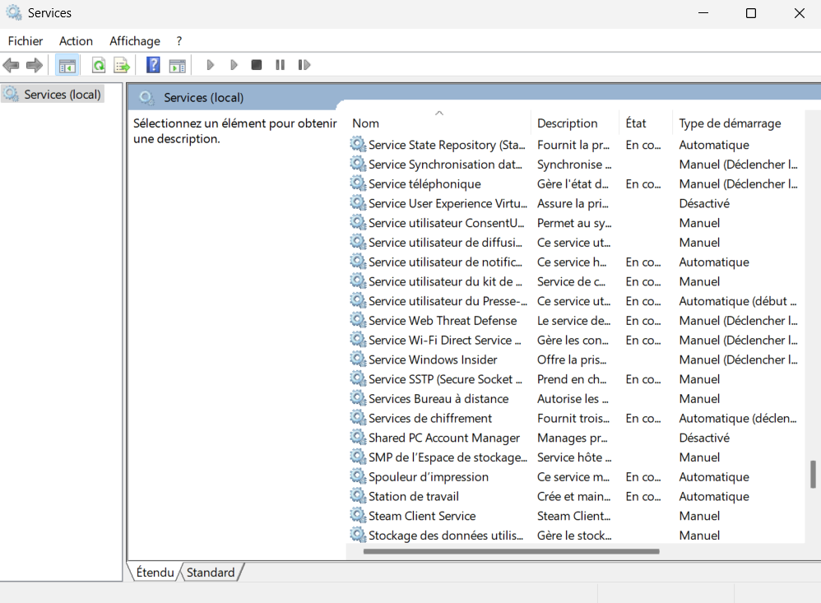Click the vertical scrollbar thumb
Viewport: 821px width, 603px height.
pyautogui.click(x=813, y=474)
